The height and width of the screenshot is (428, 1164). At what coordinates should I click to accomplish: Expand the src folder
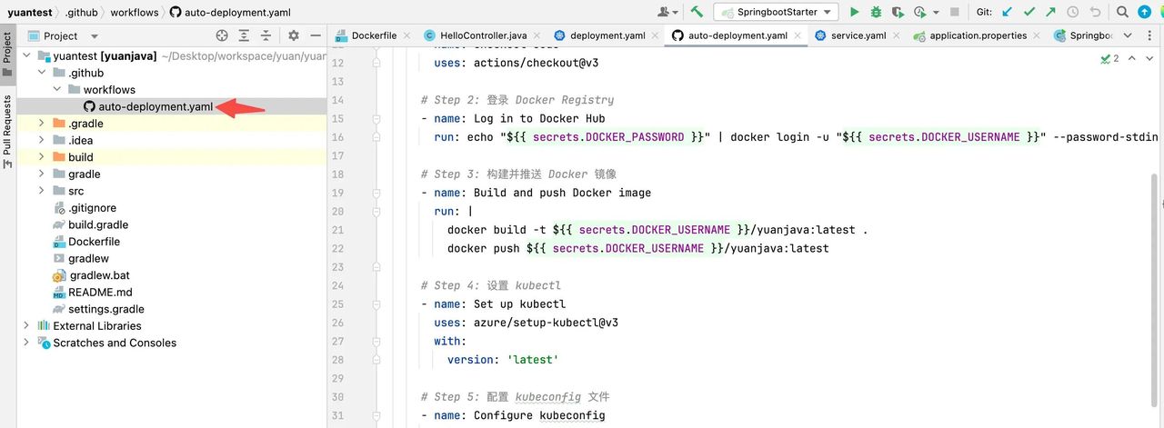(x=43, y=191)
